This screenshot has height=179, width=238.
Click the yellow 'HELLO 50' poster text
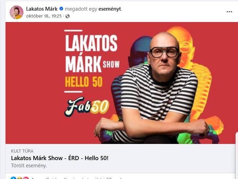tap(84, 82)
